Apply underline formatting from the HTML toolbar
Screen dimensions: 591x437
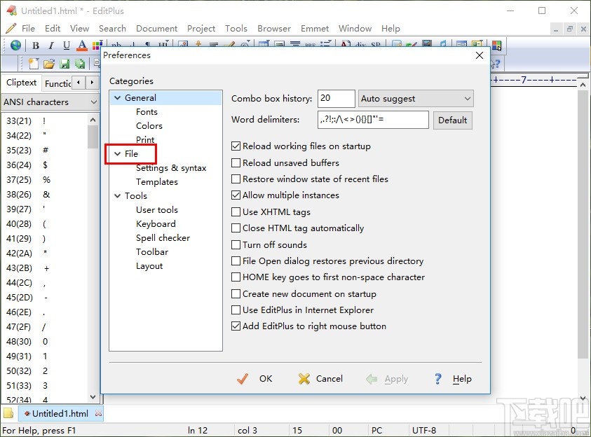(67, 46)
